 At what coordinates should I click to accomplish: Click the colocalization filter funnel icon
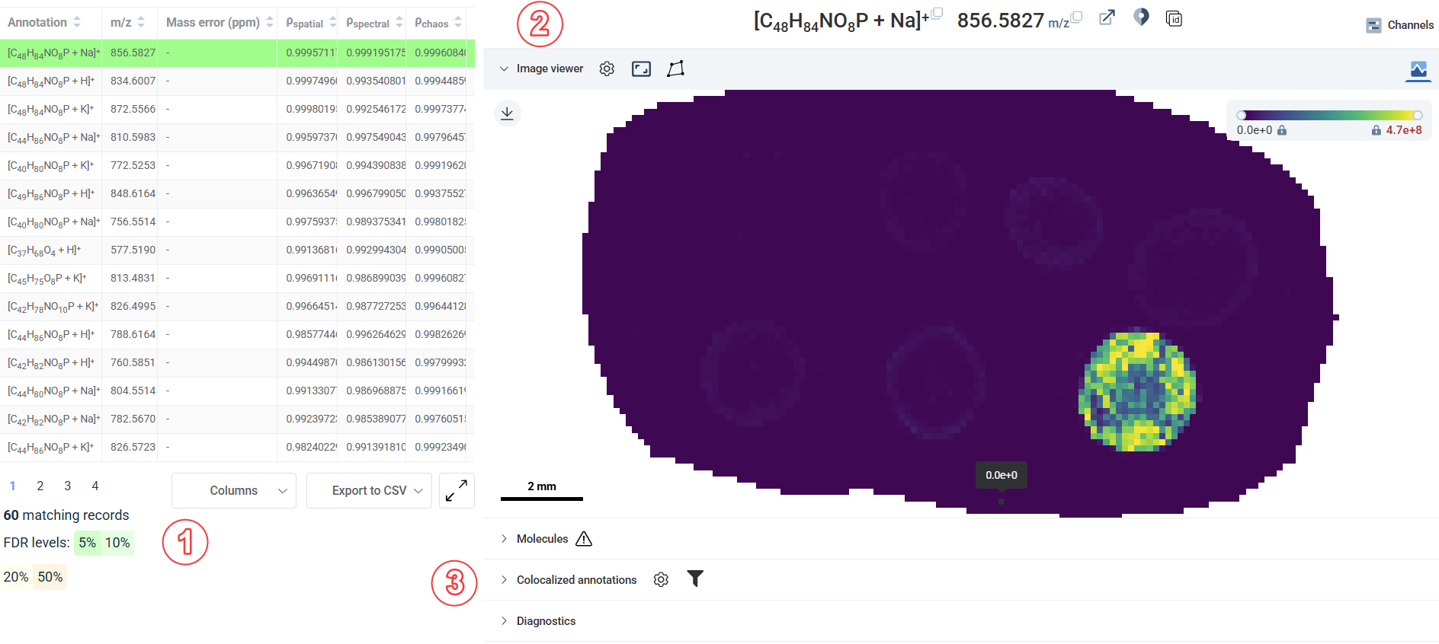695,579
